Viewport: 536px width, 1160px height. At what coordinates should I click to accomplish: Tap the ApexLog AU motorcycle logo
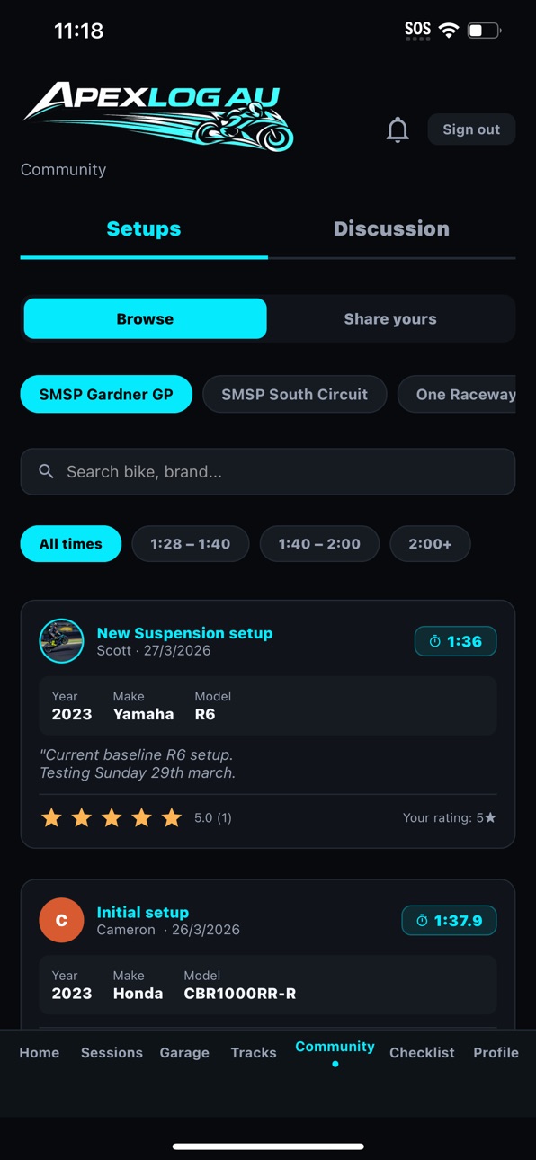pyautogui.click(x=158, y=117)
